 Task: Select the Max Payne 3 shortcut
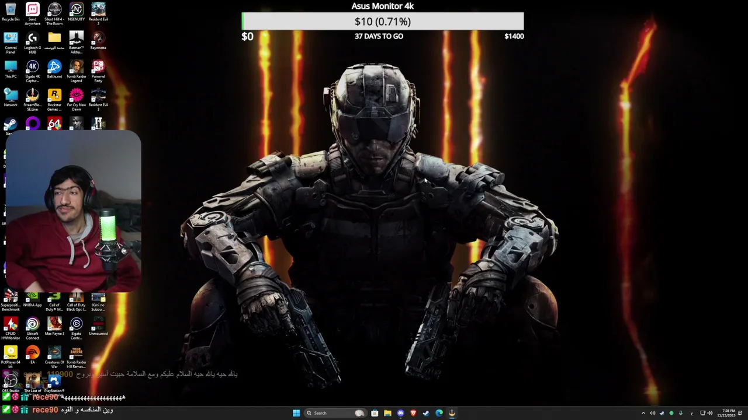[54, 327]
